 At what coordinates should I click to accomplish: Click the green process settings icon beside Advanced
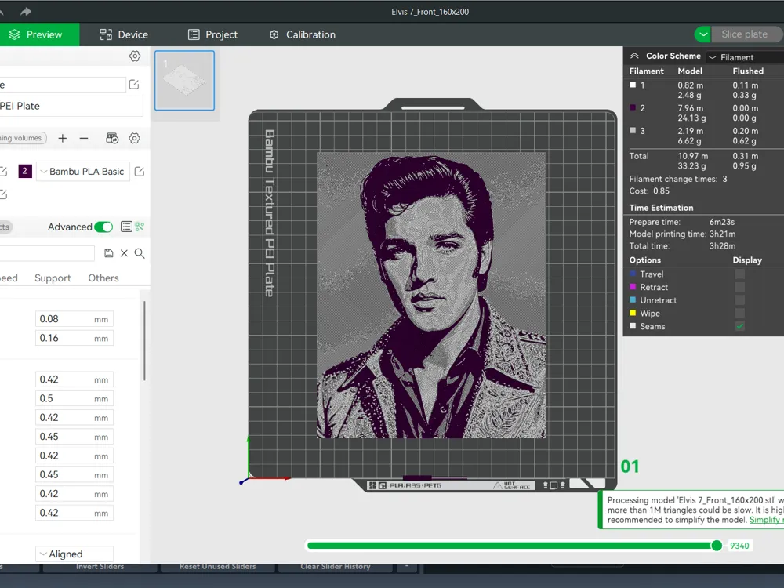pos(140,227)
